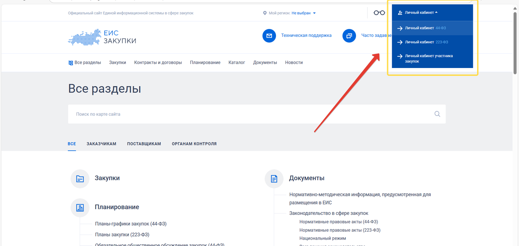Click the map pin icon near Мой регион

click(x=265, y=13)
